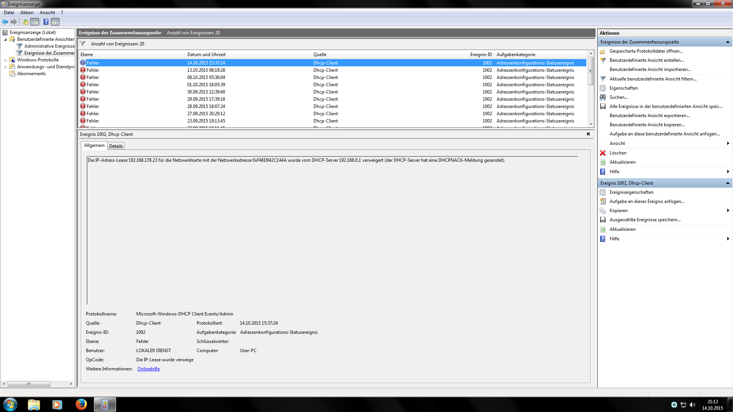The width and height of the screenshot is (733, 412).
Task: Expand Anwendungs- und Dienstprotokolle node
Action: [5, 67]
